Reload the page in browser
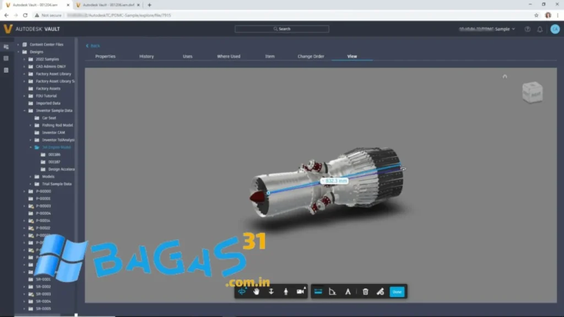This screenshot has height=317, width=564. [25, 15]
